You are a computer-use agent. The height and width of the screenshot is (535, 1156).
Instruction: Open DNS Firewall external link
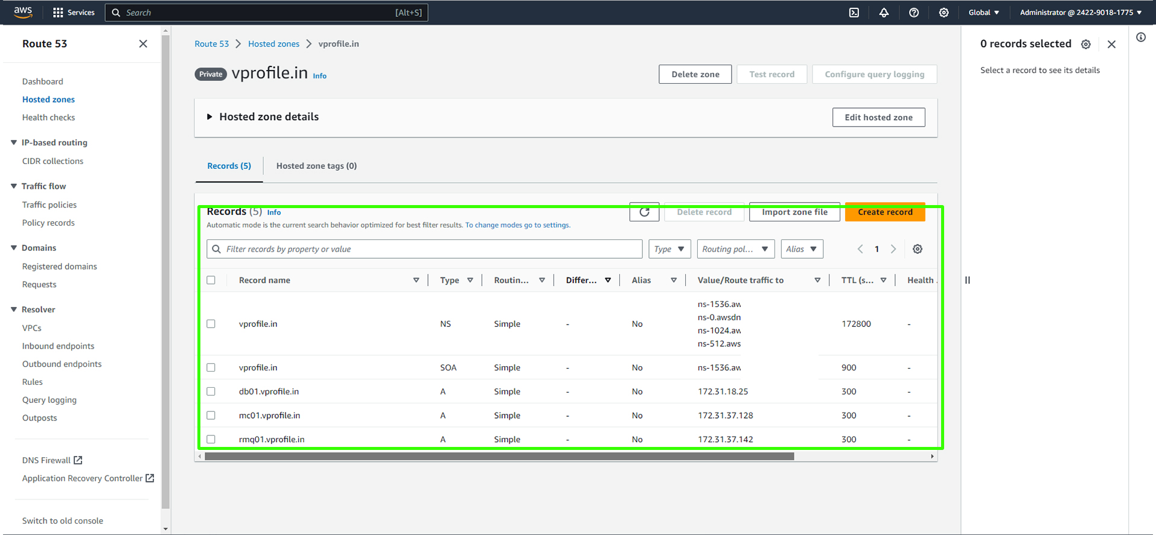click(52, 460)
